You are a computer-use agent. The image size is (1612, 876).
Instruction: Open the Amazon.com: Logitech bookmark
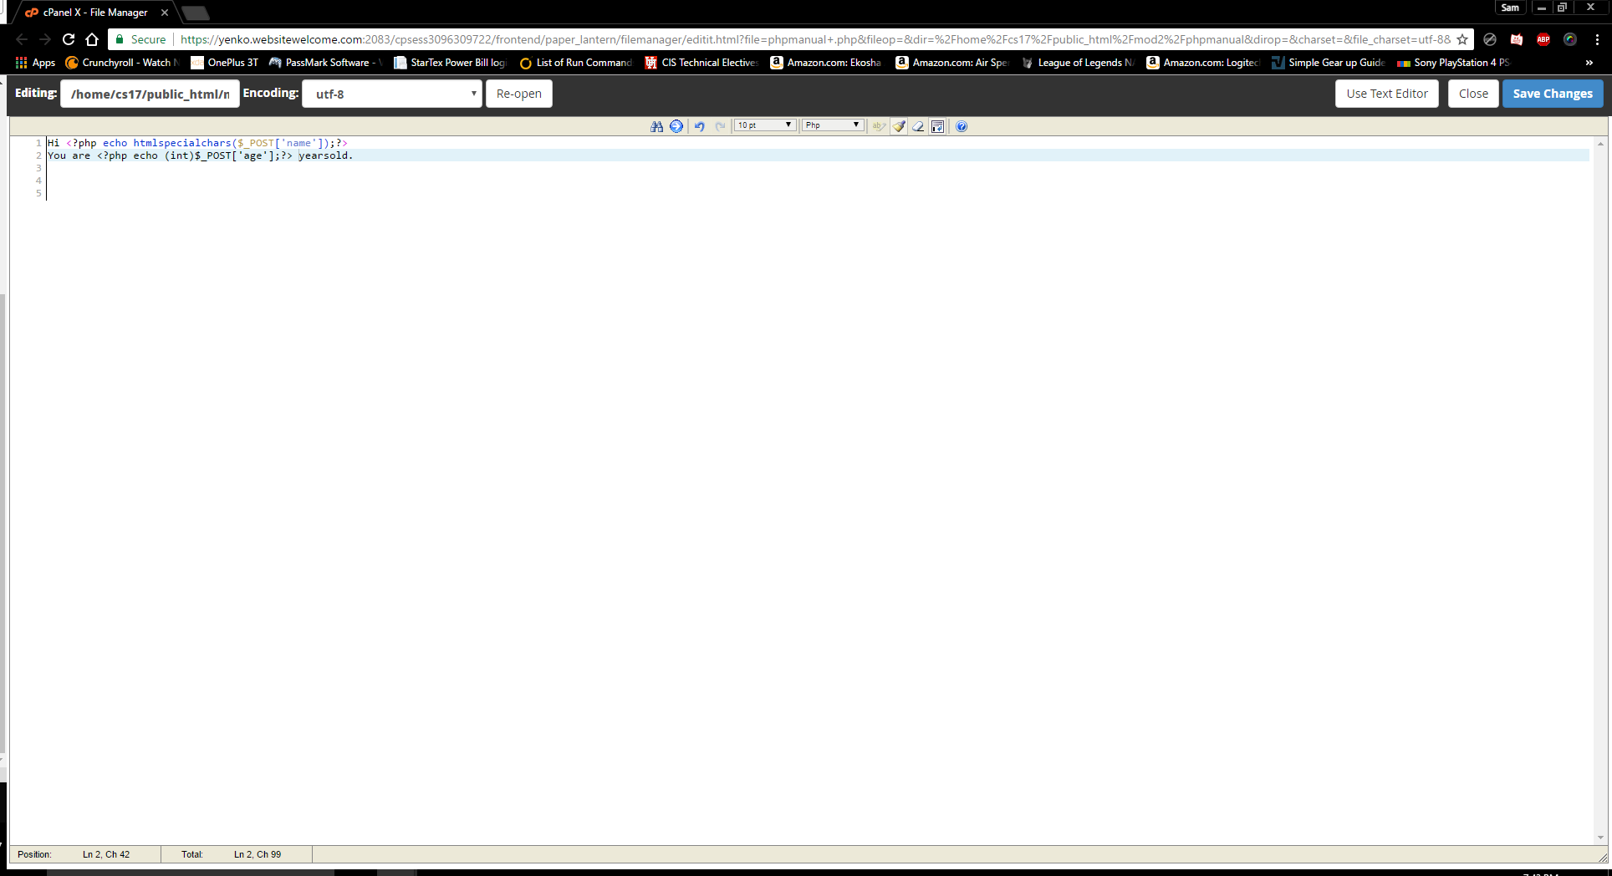(x=1203, y=63)
